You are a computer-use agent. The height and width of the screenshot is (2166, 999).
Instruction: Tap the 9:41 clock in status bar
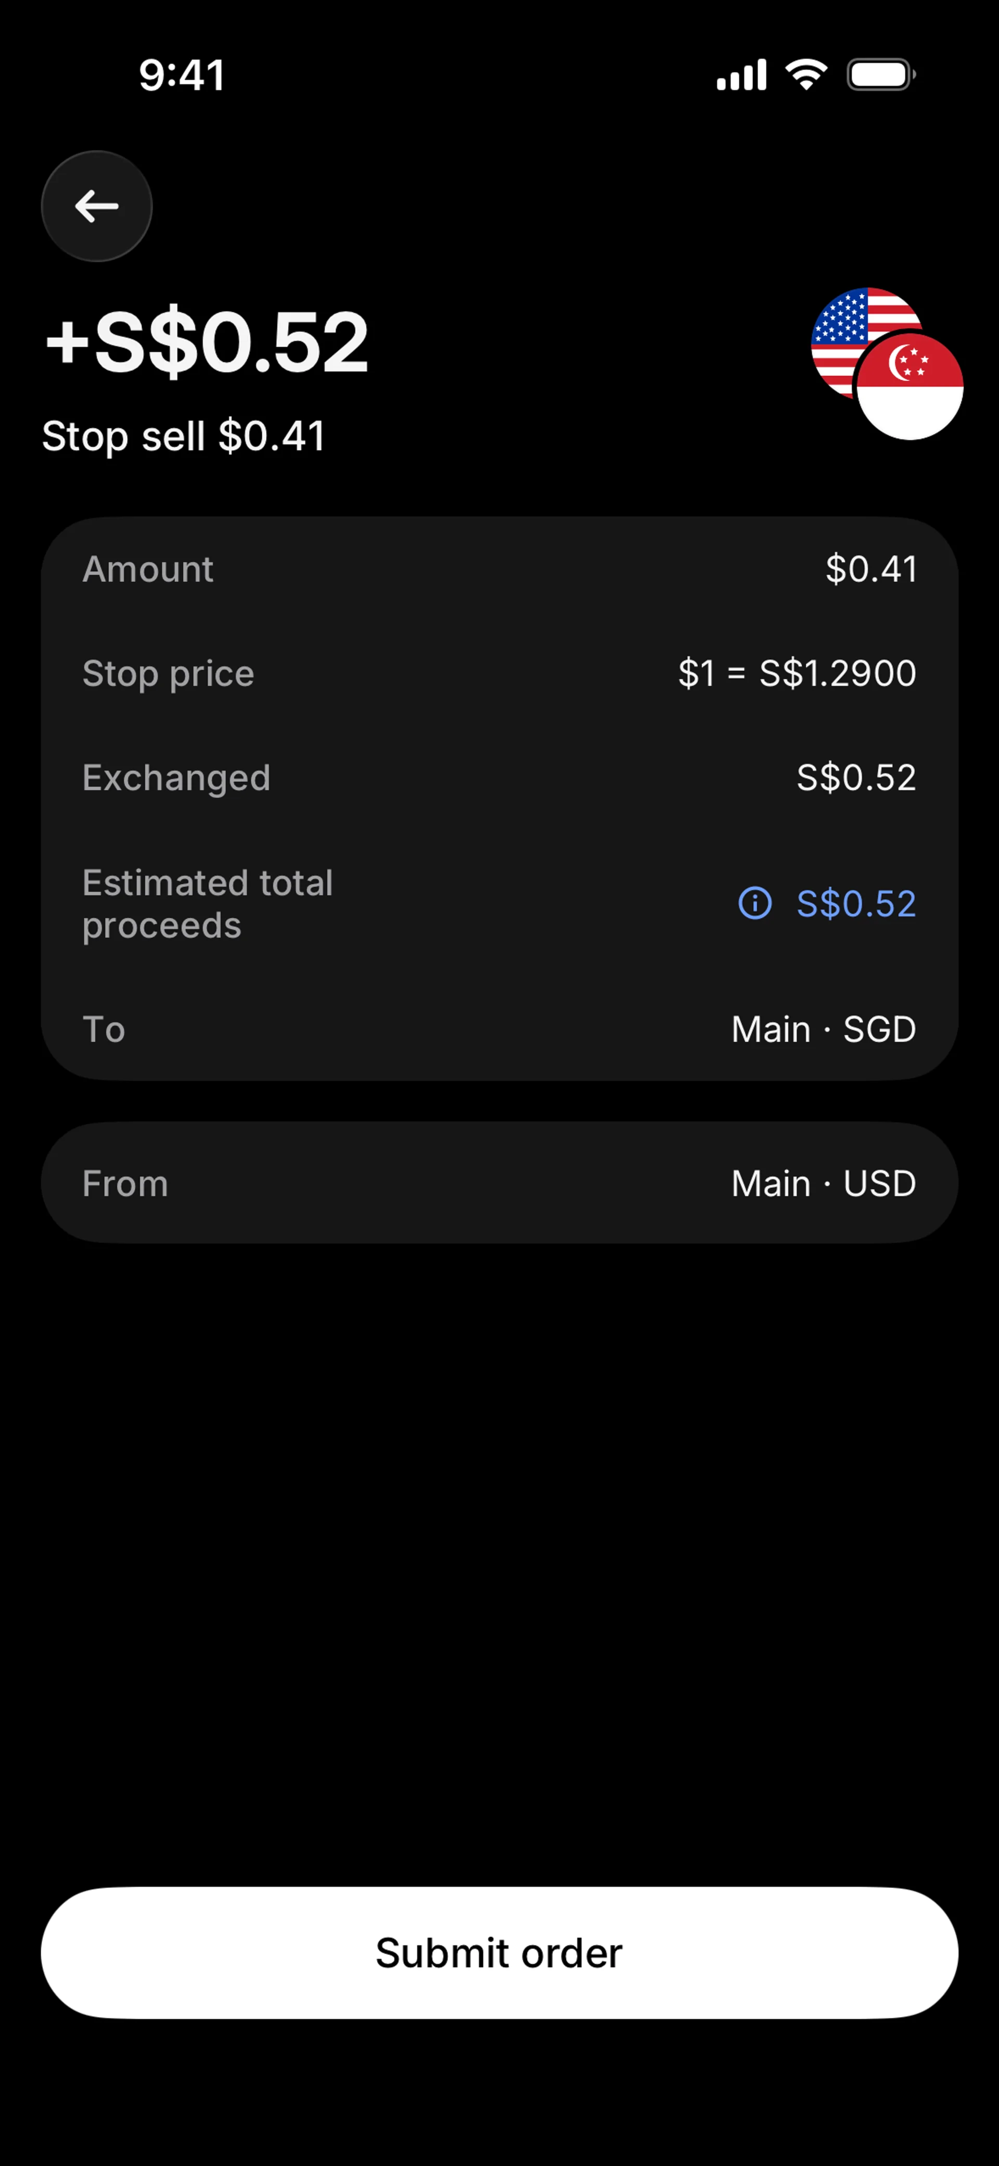click(182, 75)
